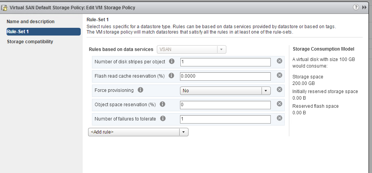The width and height of the screenshot is (372, 173).
Task: Expand the Add rule dropdown
Action: [x=138, y=132]
